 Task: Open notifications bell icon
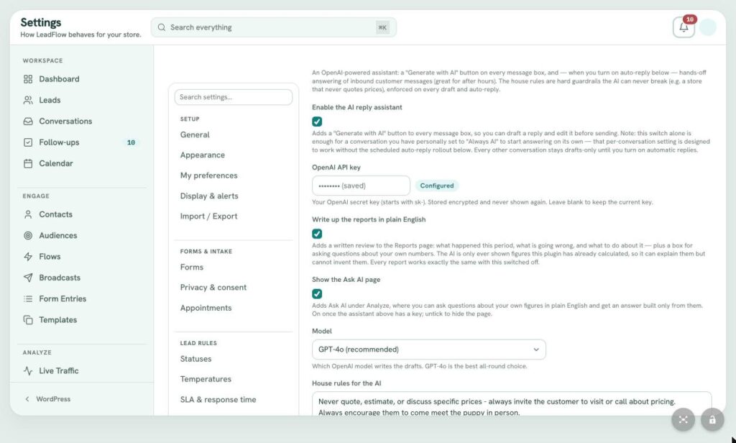tap(684, 27)
